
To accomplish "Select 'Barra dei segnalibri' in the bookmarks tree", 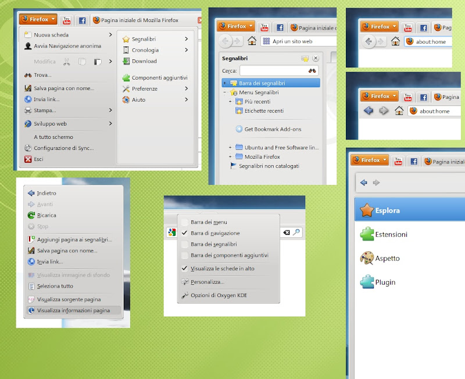I will coord(271,83).
